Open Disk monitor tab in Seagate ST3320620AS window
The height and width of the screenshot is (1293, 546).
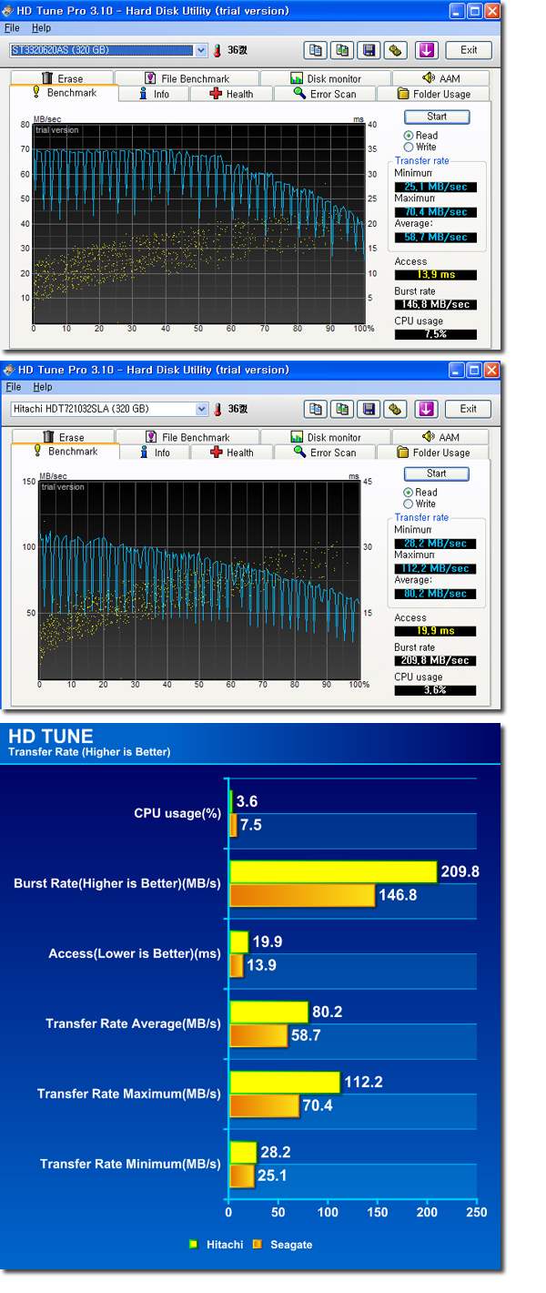pyautogui.click(x=325, y=79)
